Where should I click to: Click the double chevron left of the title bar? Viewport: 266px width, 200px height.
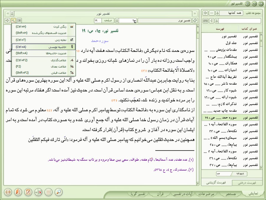click(8, 13)
